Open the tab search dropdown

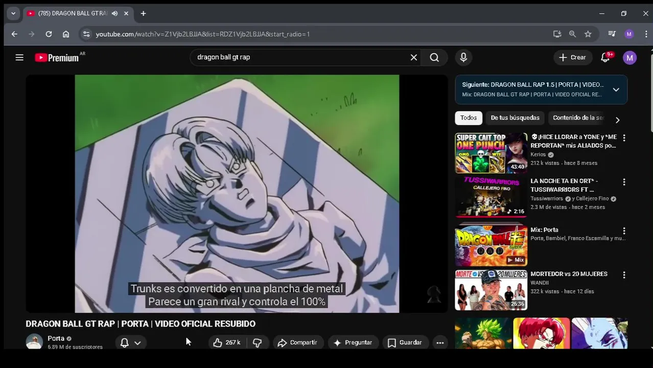13,14
